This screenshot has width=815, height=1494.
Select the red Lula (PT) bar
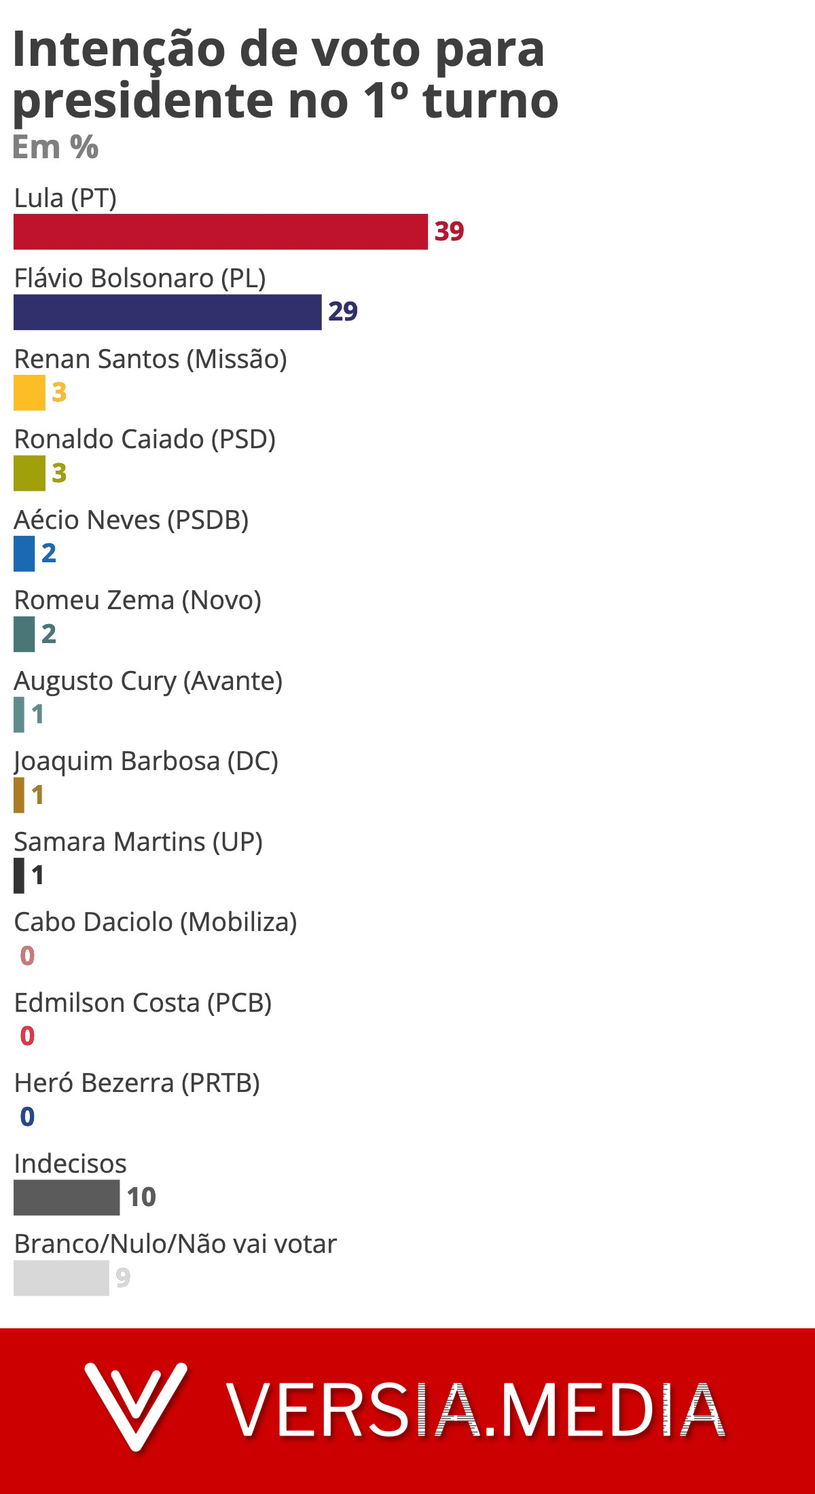pos(221,232)
